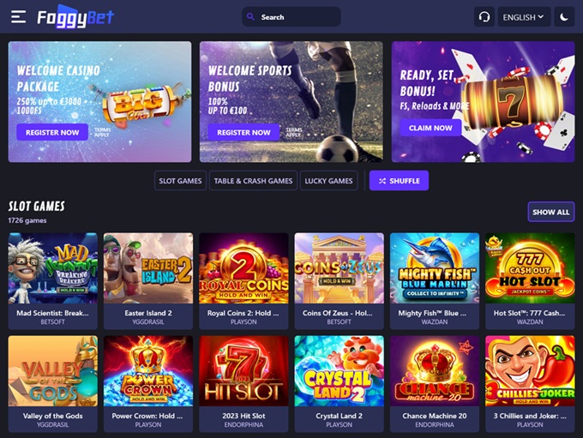Open the Mighty Fish Blue Marlin thumbnail
The width and height of the screenshot is (583, 438).
coord(435,268)
